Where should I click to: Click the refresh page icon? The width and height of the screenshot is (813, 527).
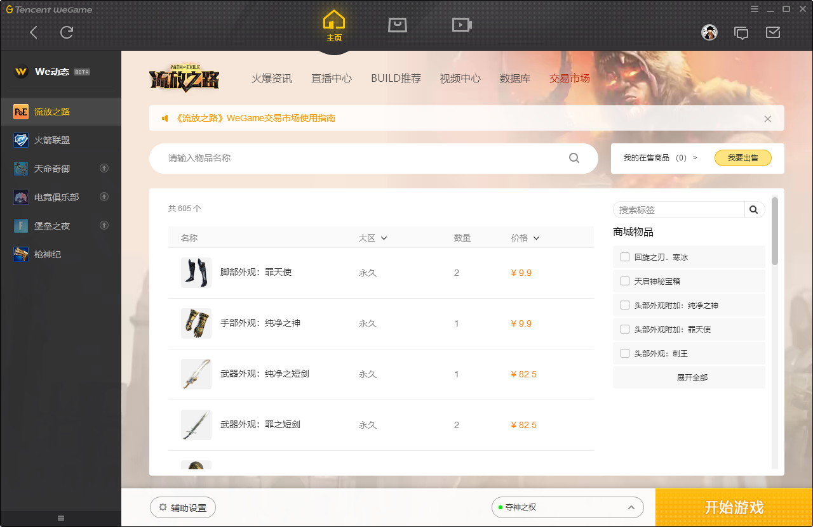pyautogui.click(x=67, y=32)
